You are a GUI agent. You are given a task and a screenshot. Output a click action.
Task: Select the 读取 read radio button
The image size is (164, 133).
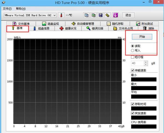(x=133, y=46)
